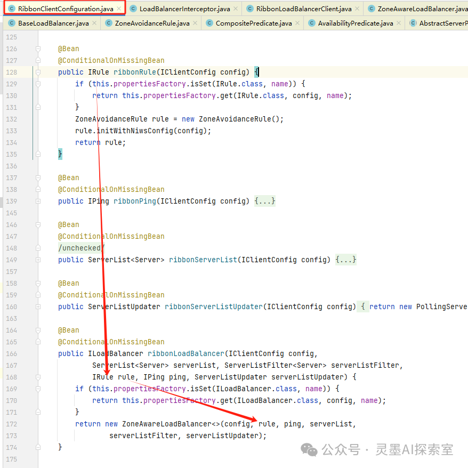Expand folded ribbonServerListUpdater method at line 160
Screen dimensions: 468x468
(x=38, y=307)
